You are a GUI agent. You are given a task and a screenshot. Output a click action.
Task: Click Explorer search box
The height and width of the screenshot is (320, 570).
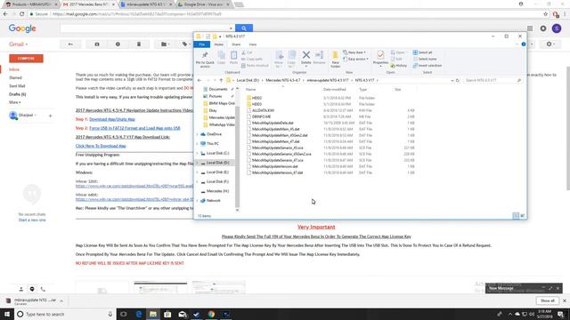(493, 80)
